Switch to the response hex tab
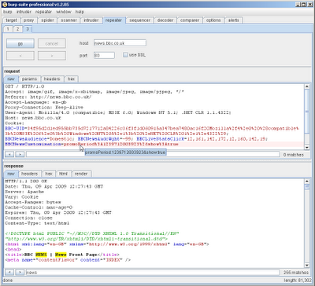The width and height of the screenshot is (315, 286). (x=49, y=174)
